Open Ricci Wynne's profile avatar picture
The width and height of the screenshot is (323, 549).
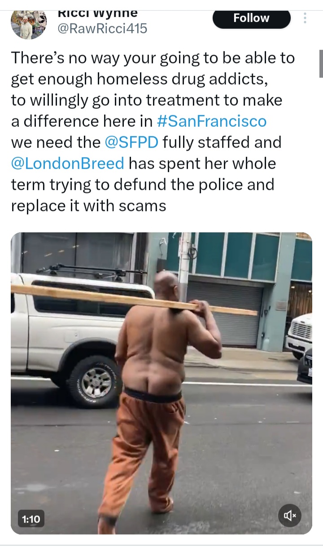pyautogui.click(x=28, y=24)
